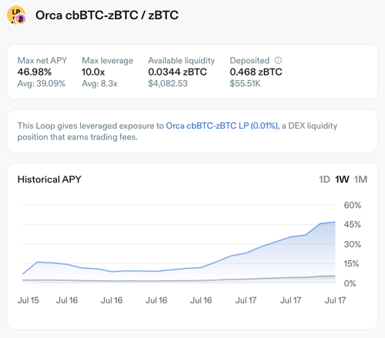Image resolution: width=385 pixels, height=338 pixels.
Task: Click the Max leverage label
Action: (107, 60)
